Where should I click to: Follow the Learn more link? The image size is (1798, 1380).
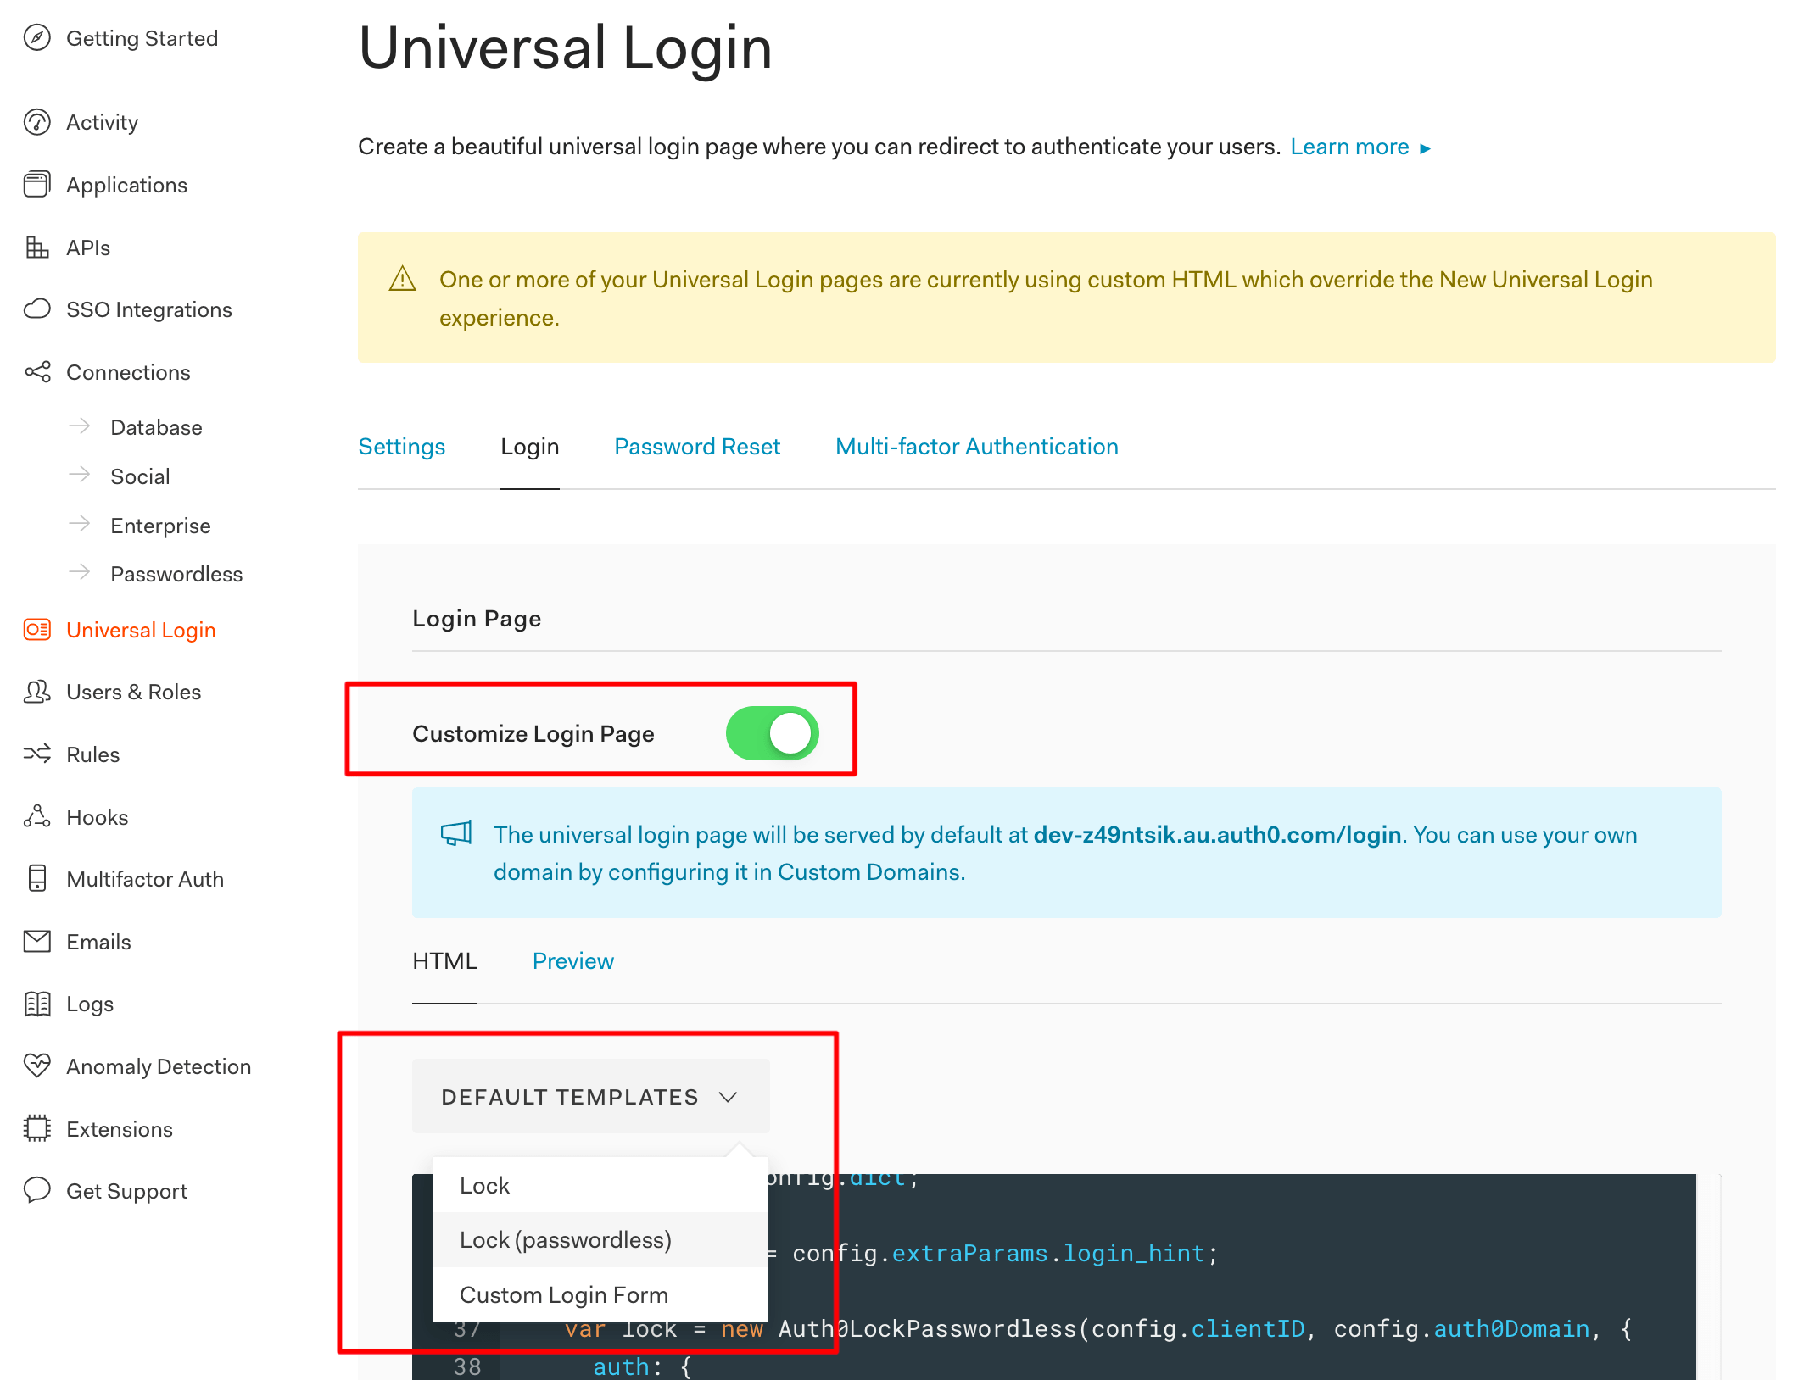1360,147
